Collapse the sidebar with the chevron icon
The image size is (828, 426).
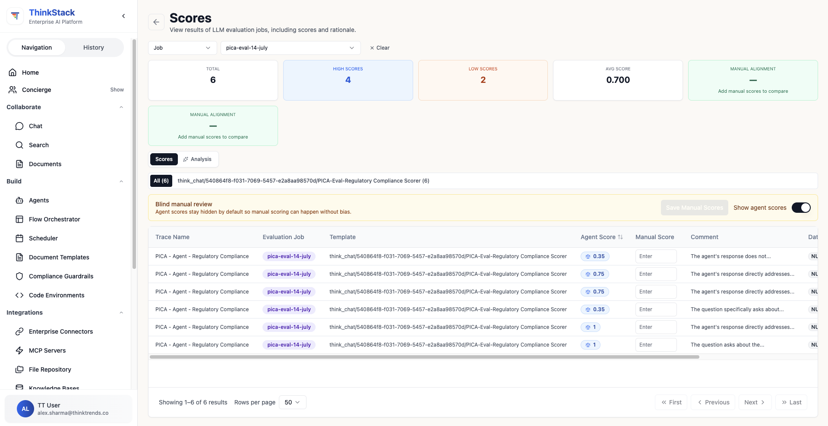click(x=123, y=16)
